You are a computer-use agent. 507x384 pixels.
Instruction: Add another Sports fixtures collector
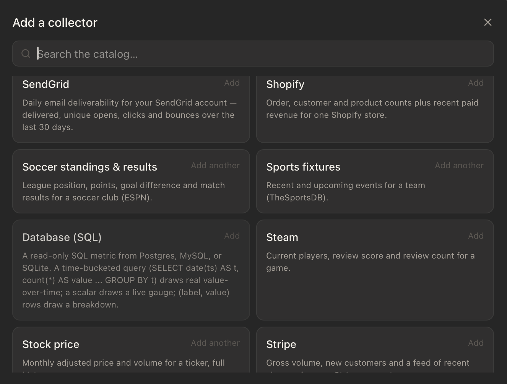pyautogui.click(x=459, y=166)
